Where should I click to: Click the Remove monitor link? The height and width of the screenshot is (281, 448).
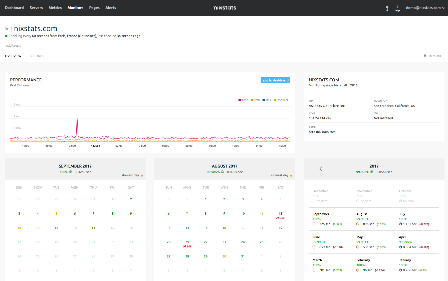coord(435,56)
